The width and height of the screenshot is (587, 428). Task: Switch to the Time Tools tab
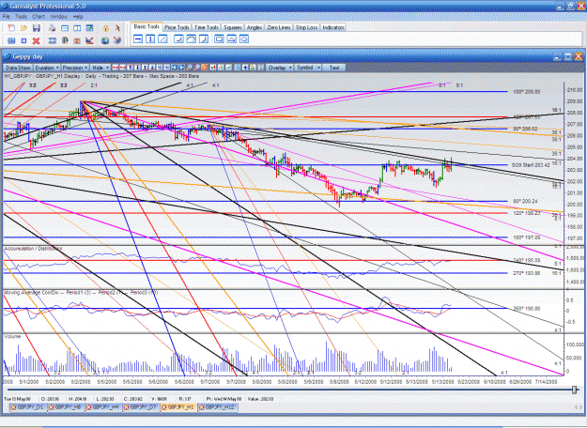coord(207,27)
